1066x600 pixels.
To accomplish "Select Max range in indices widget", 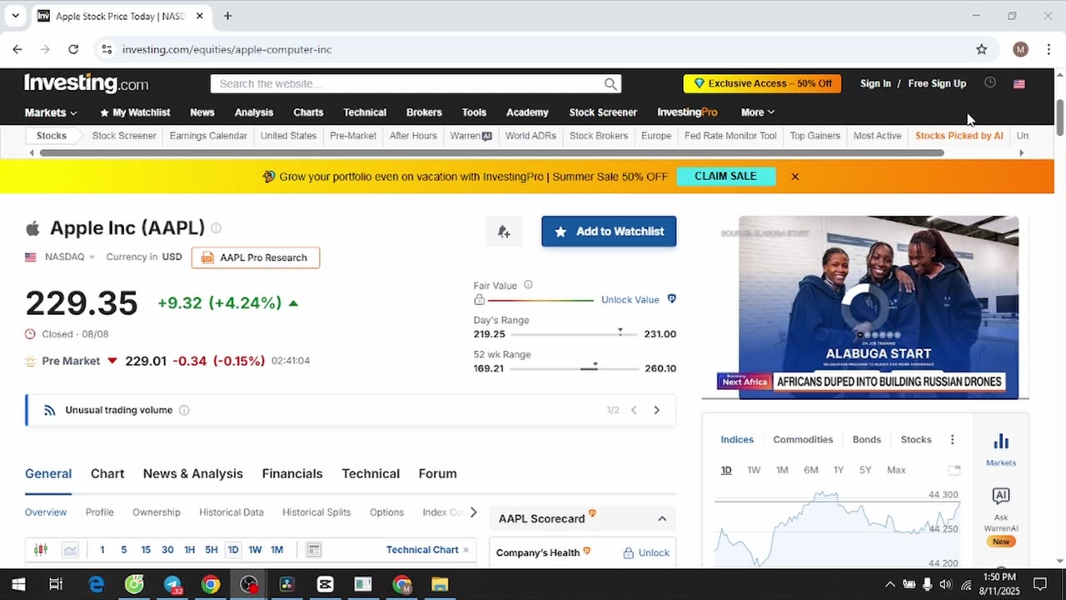I will pyautogui.click(x=896, y=470).
